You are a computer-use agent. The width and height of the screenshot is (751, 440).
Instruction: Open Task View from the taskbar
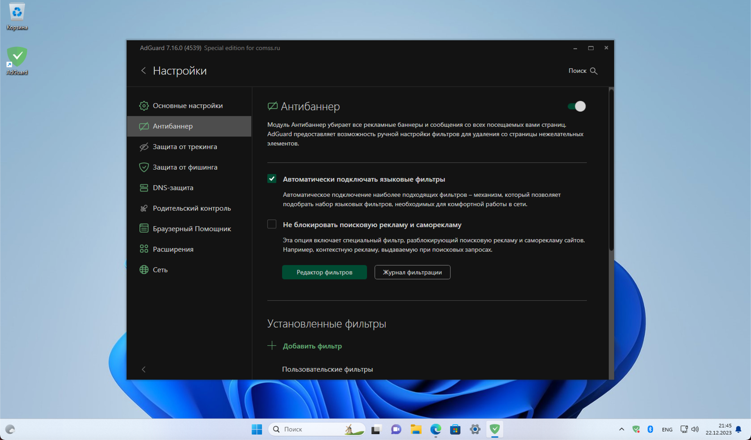pyautogui.click(x=376, y=429)
